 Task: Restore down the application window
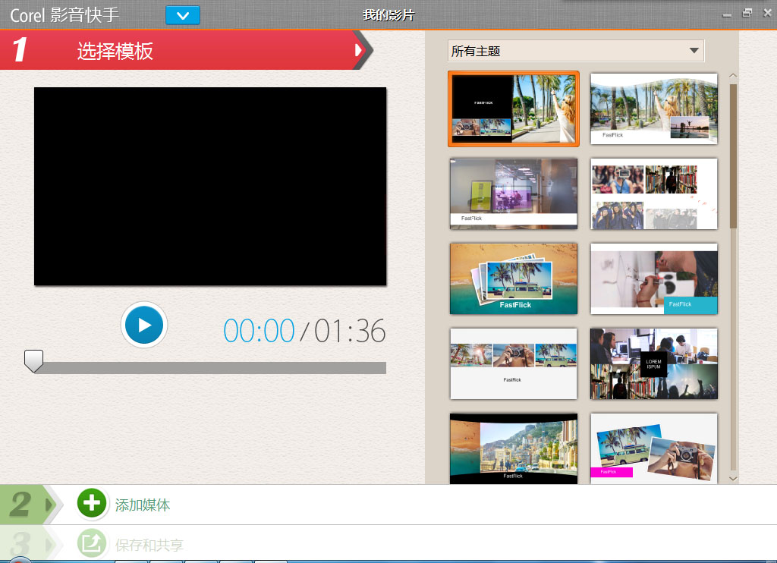pyautogui.click(x=747, y=14)
